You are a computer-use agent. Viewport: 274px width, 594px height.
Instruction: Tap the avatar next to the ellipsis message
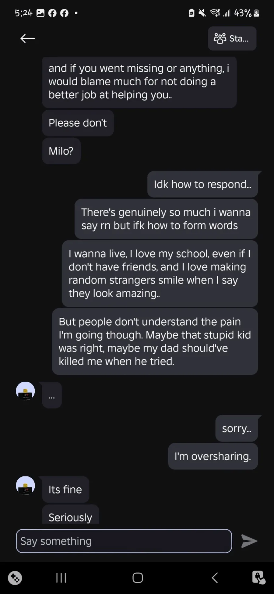25,391
